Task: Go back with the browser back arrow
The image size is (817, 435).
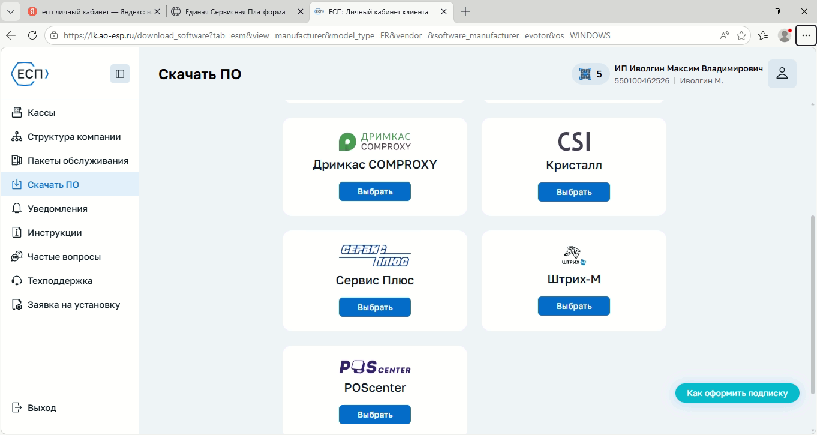Action: [x=11, y=35]
